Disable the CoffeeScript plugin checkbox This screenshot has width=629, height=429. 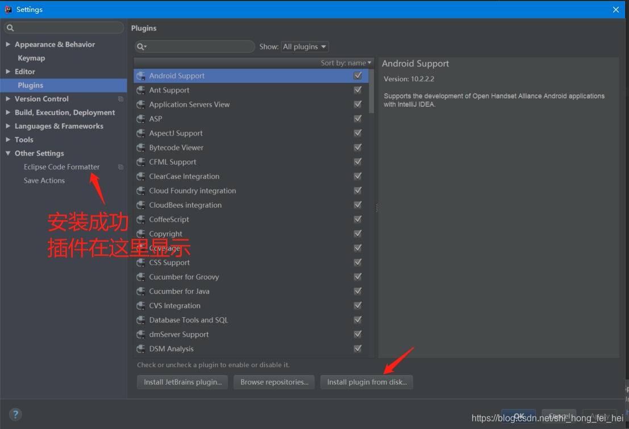[358, 220]
